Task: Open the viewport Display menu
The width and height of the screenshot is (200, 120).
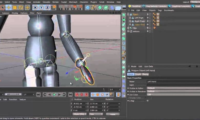Action: point(15,13)
